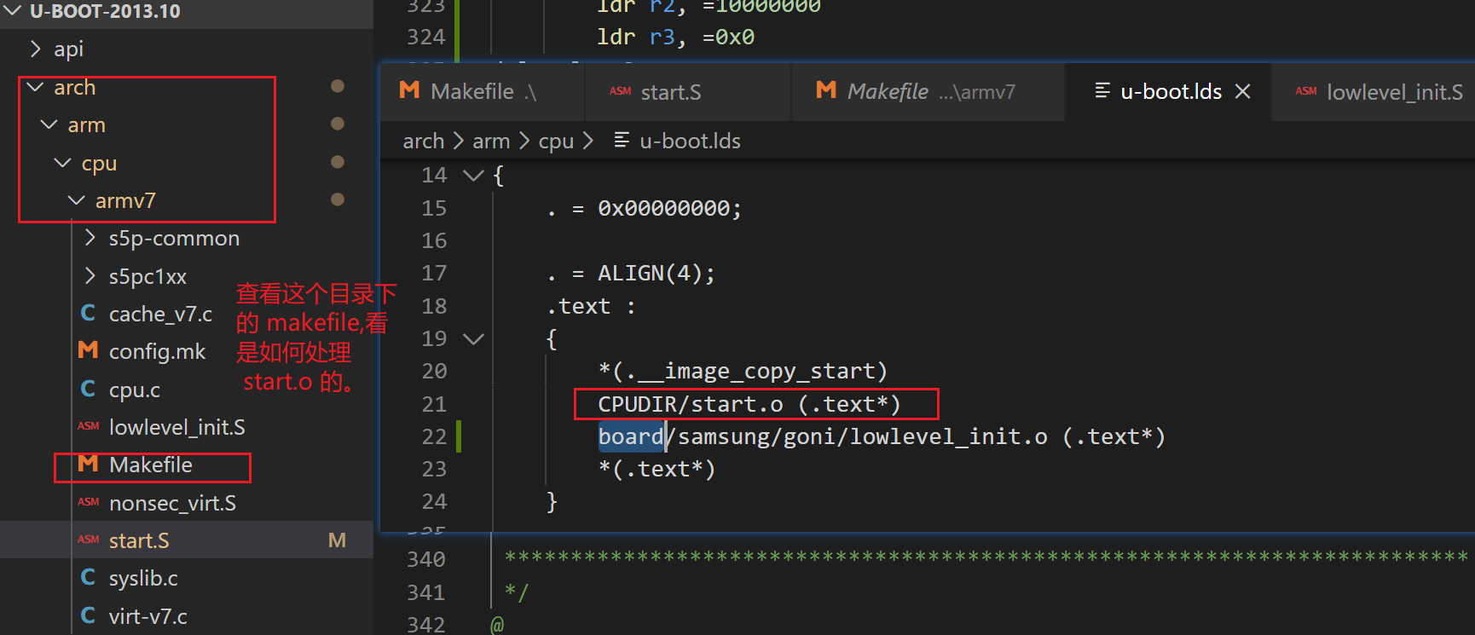Click cpu in the breadcrumb path

556,141
